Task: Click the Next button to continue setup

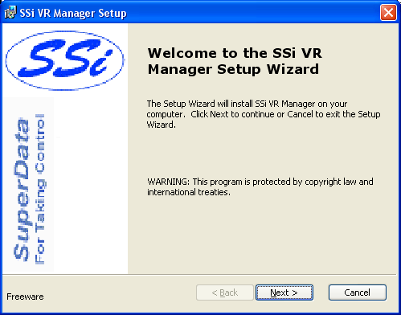Action: click(284, 292)
